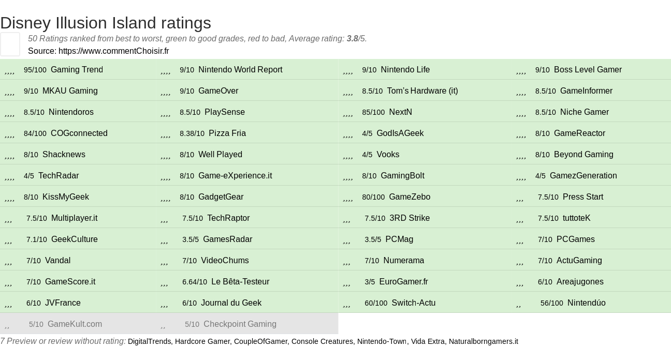Select the MKAU Gaming rating entry
Image resolution: width=671 pixels, height=347 pixels.
coord(70,91)
